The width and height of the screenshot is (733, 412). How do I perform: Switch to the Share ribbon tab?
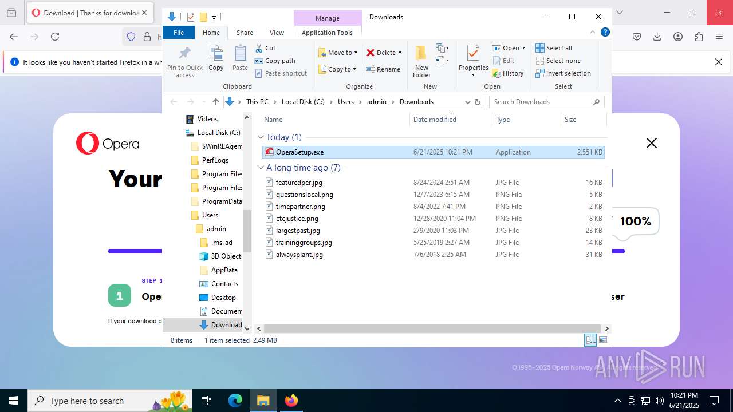coord(245,33)
